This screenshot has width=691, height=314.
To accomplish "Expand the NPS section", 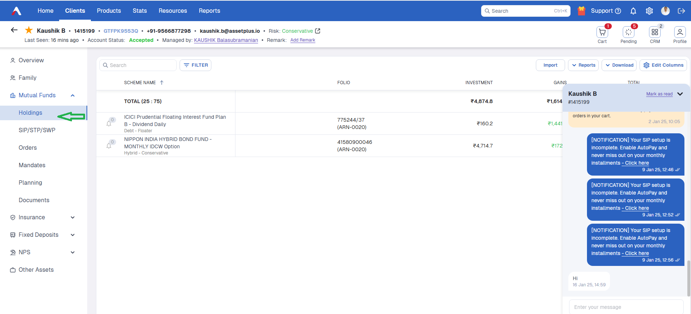I will click(x=73, y=252).
